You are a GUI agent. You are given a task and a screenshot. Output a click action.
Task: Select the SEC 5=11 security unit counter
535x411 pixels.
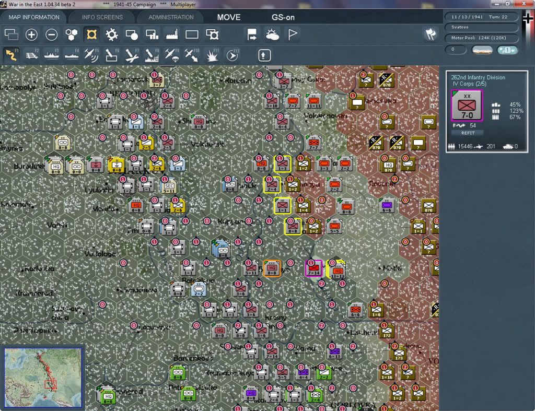(x=169, y=186)
